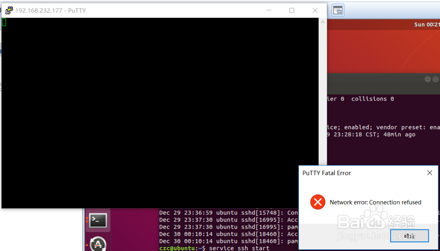Viewport: 440px width, 251px height.
Task: Click log line 'Dec 29 23:36:59 ubuntu sshd[15748]'
Action: 228,213
